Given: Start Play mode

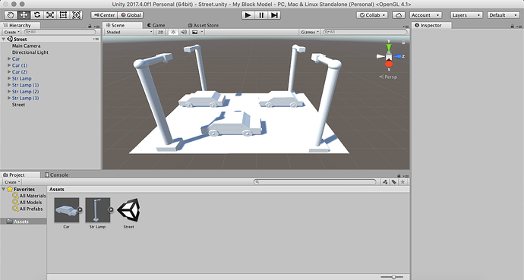Looking at the screenshot, I should click(x=248, y=15).
